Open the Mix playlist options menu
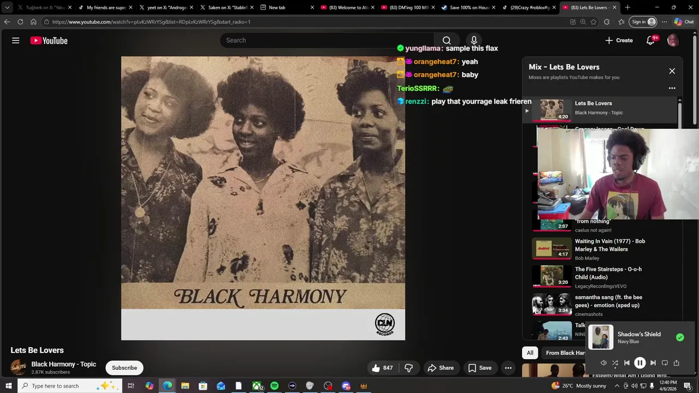The width and height of the screenshot is (699, 393). point(672,88)
